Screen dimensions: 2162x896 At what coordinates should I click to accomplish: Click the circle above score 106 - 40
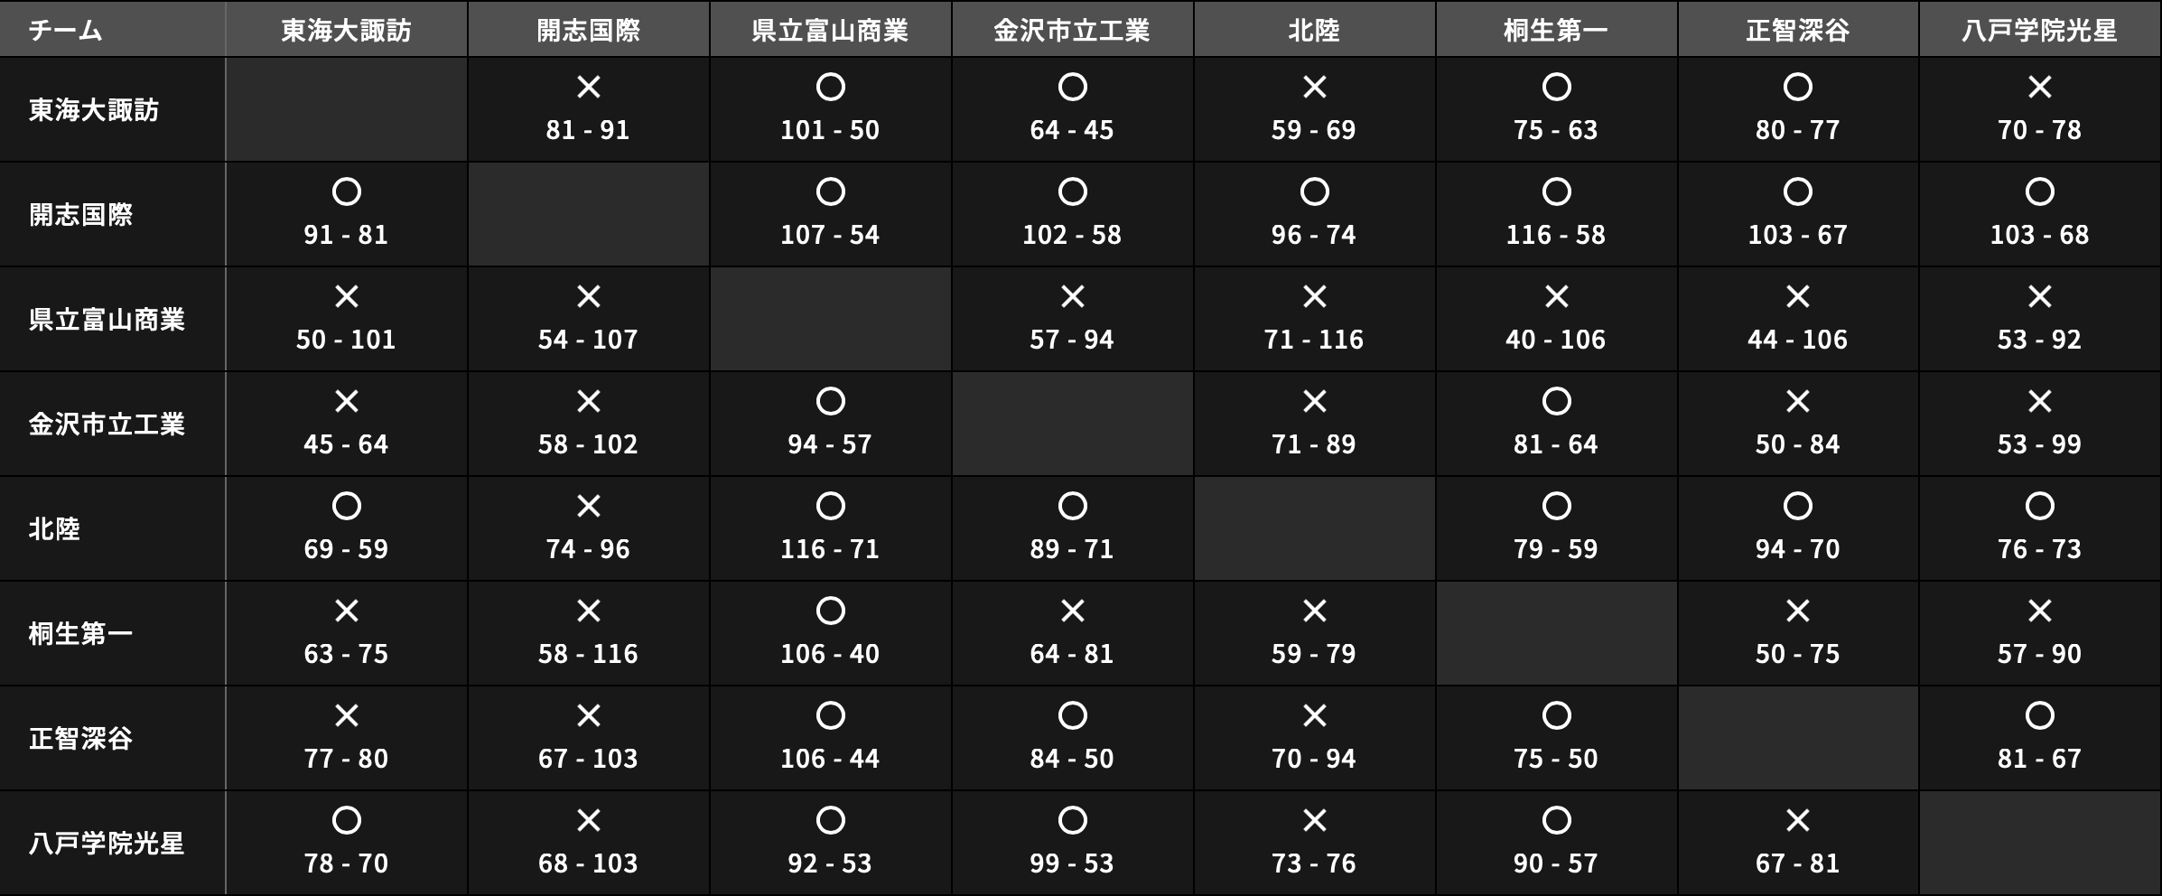[830, 611]
